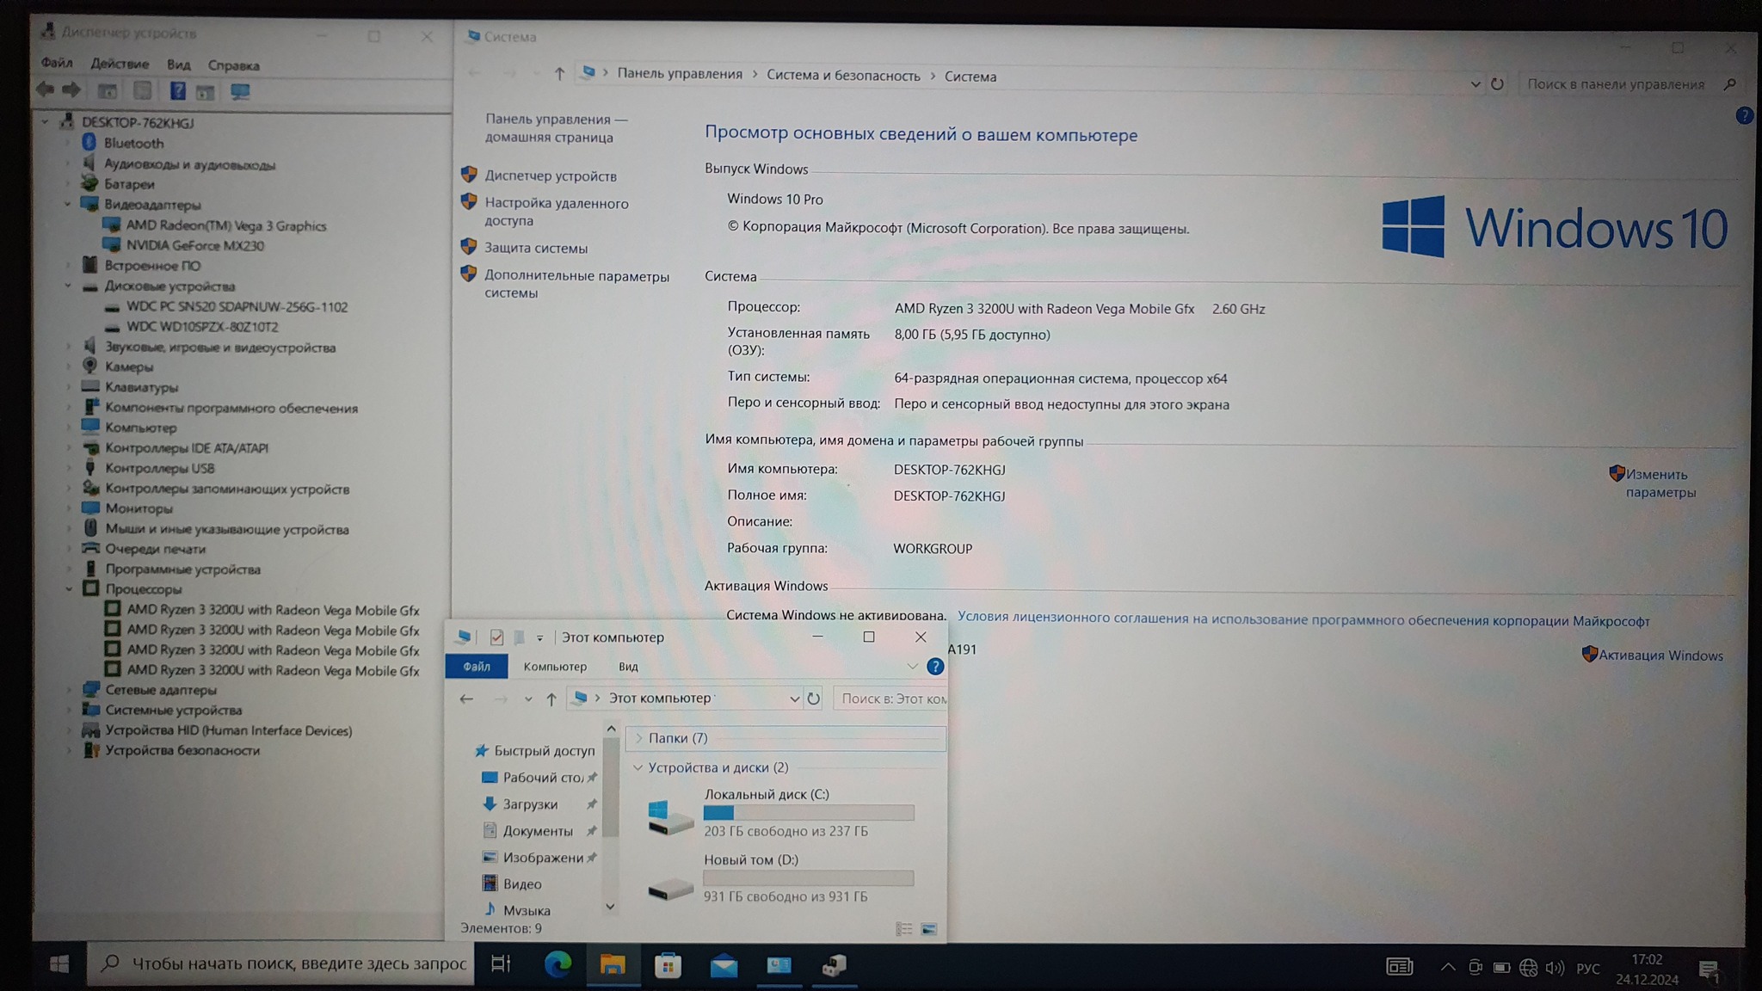This screenshot has width=1762, height=991.
Task: Click the refresh icon in Explorer address bar
Action: click(x=813, y=699)
